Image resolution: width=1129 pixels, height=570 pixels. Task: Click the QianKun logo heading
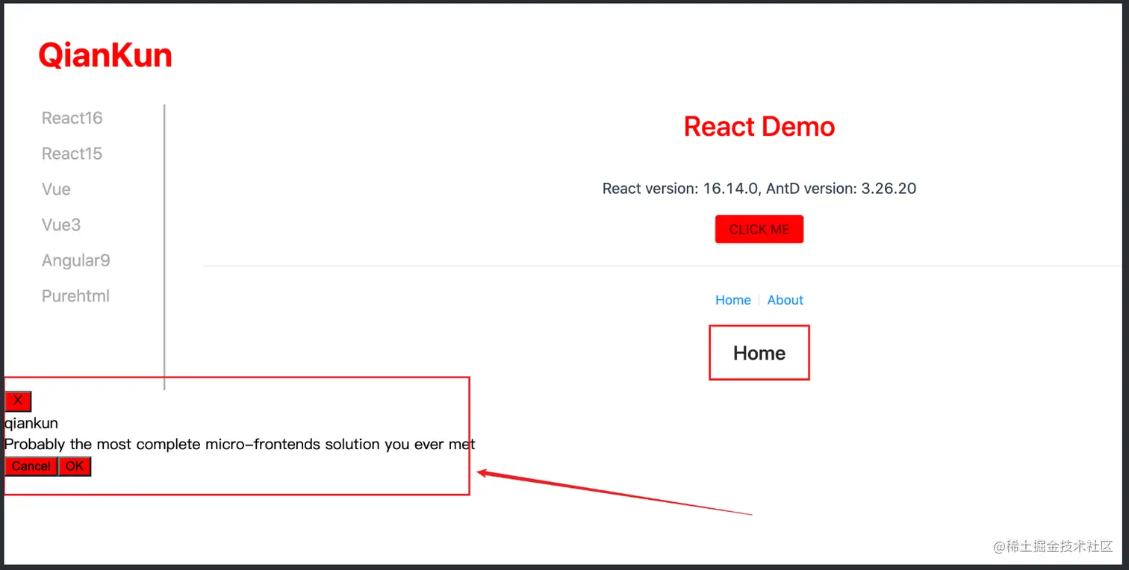tap(105, 55)
